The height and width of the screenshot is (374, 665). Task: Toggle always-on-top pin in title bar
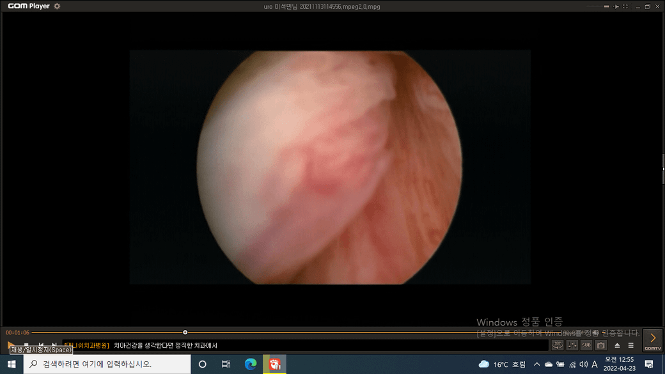616,6
